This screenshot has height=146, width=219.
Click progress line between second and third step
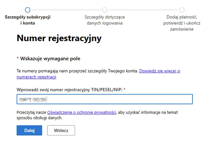coord(143,10)
